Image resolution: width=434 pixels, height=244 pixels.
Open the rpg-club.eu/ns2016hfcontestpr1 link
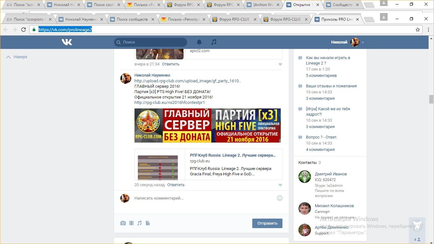170,103
